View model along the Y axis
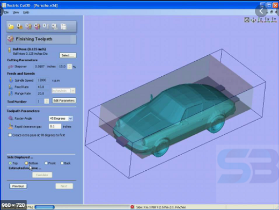This screenshot has height=210, width=279. (274, 20)
